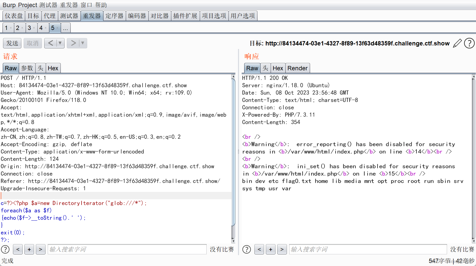
Task: Switch to the 插件扩展 extender tab
Action: [185, 16]
